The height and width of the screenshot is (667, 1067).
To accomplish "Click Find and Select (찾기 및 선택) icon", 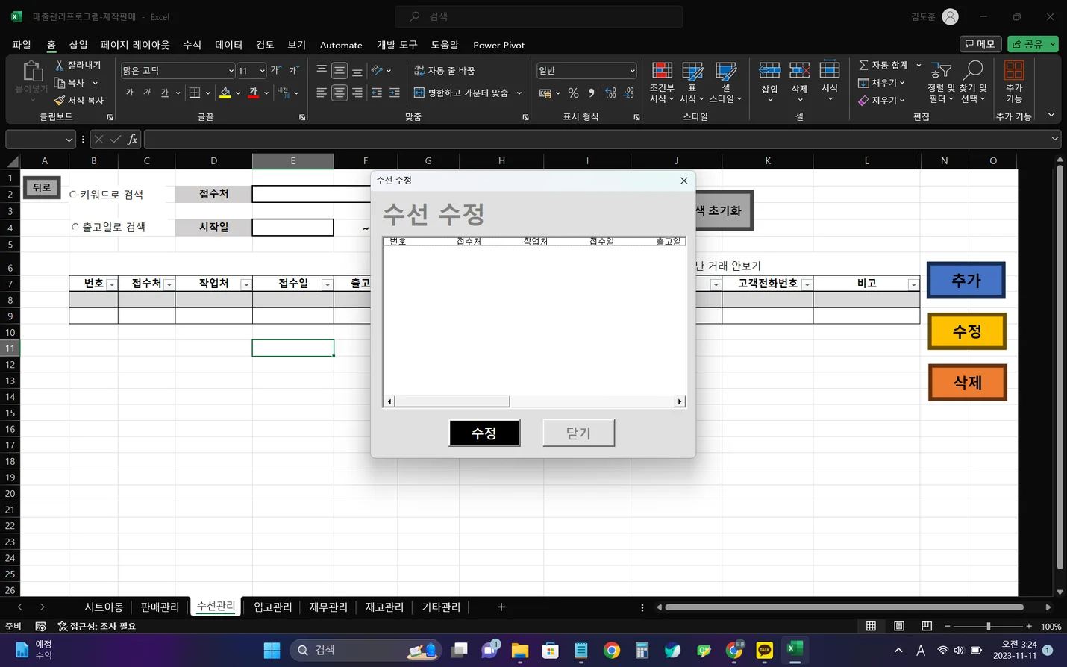I will pos(973,71).
